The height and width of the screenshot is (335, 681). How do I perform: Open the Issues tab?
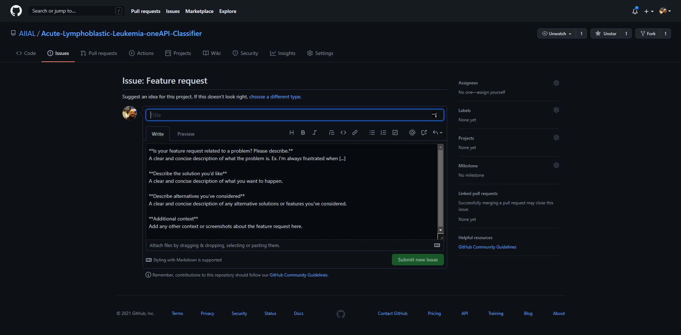click(58, 53)
